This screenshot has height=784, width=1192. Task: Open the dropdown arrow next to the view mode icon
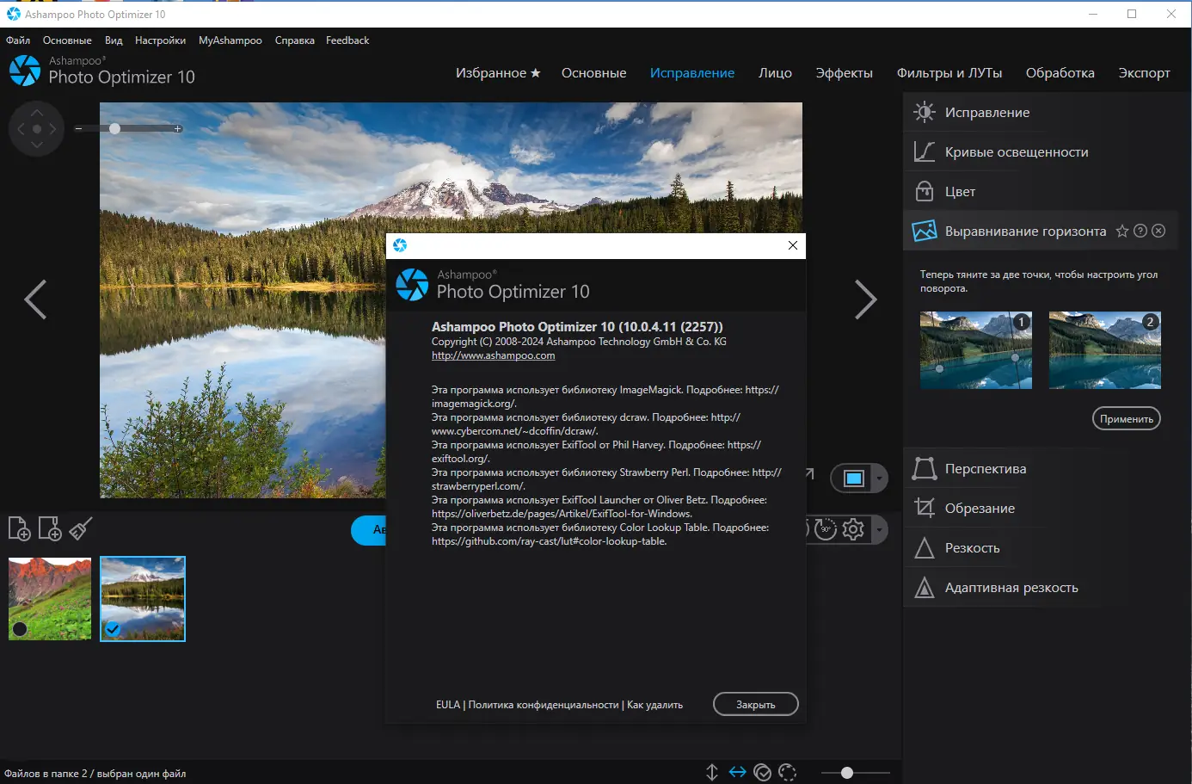coord(879,478)
